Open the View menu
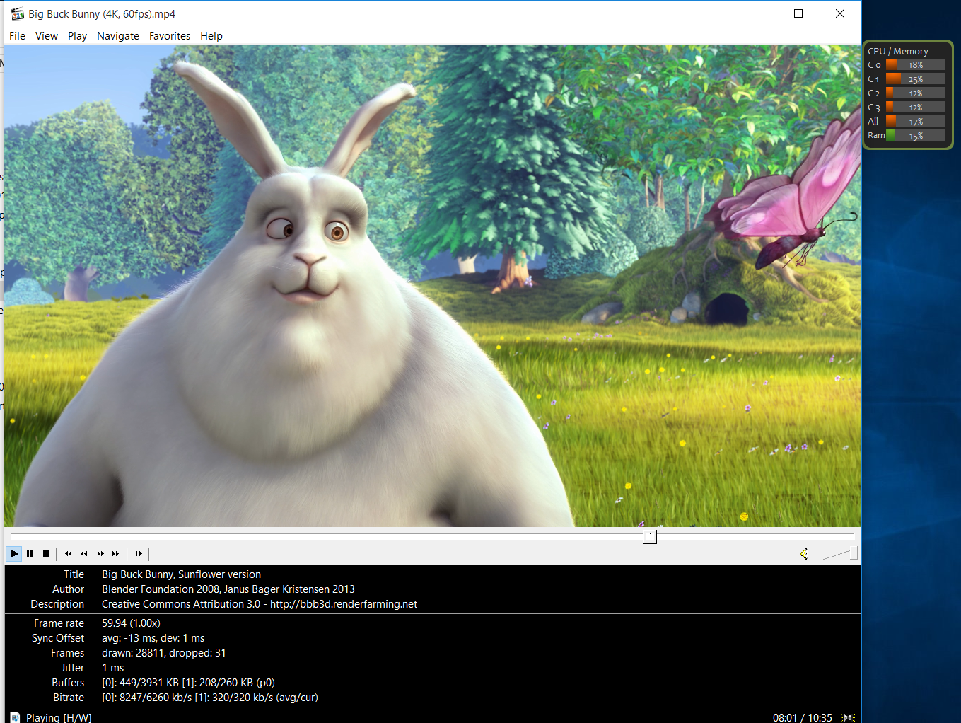The image size is (961, 723). click(47, 36)
